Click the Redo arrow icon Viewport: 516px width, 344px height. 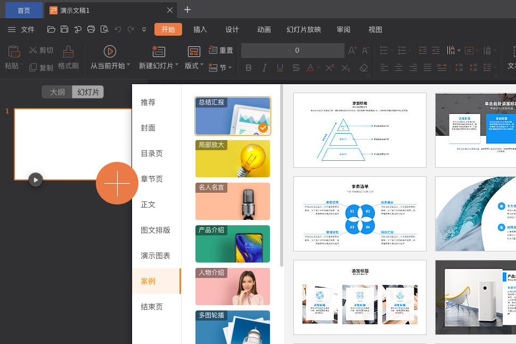point(130,29)
